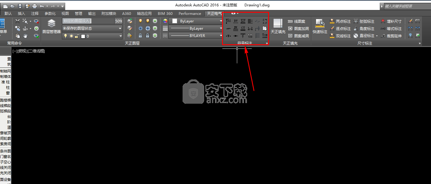Open the A360 ribbon tab
Image resolution: width=431 pixels, height=184 pixels.
coord(126,14)
